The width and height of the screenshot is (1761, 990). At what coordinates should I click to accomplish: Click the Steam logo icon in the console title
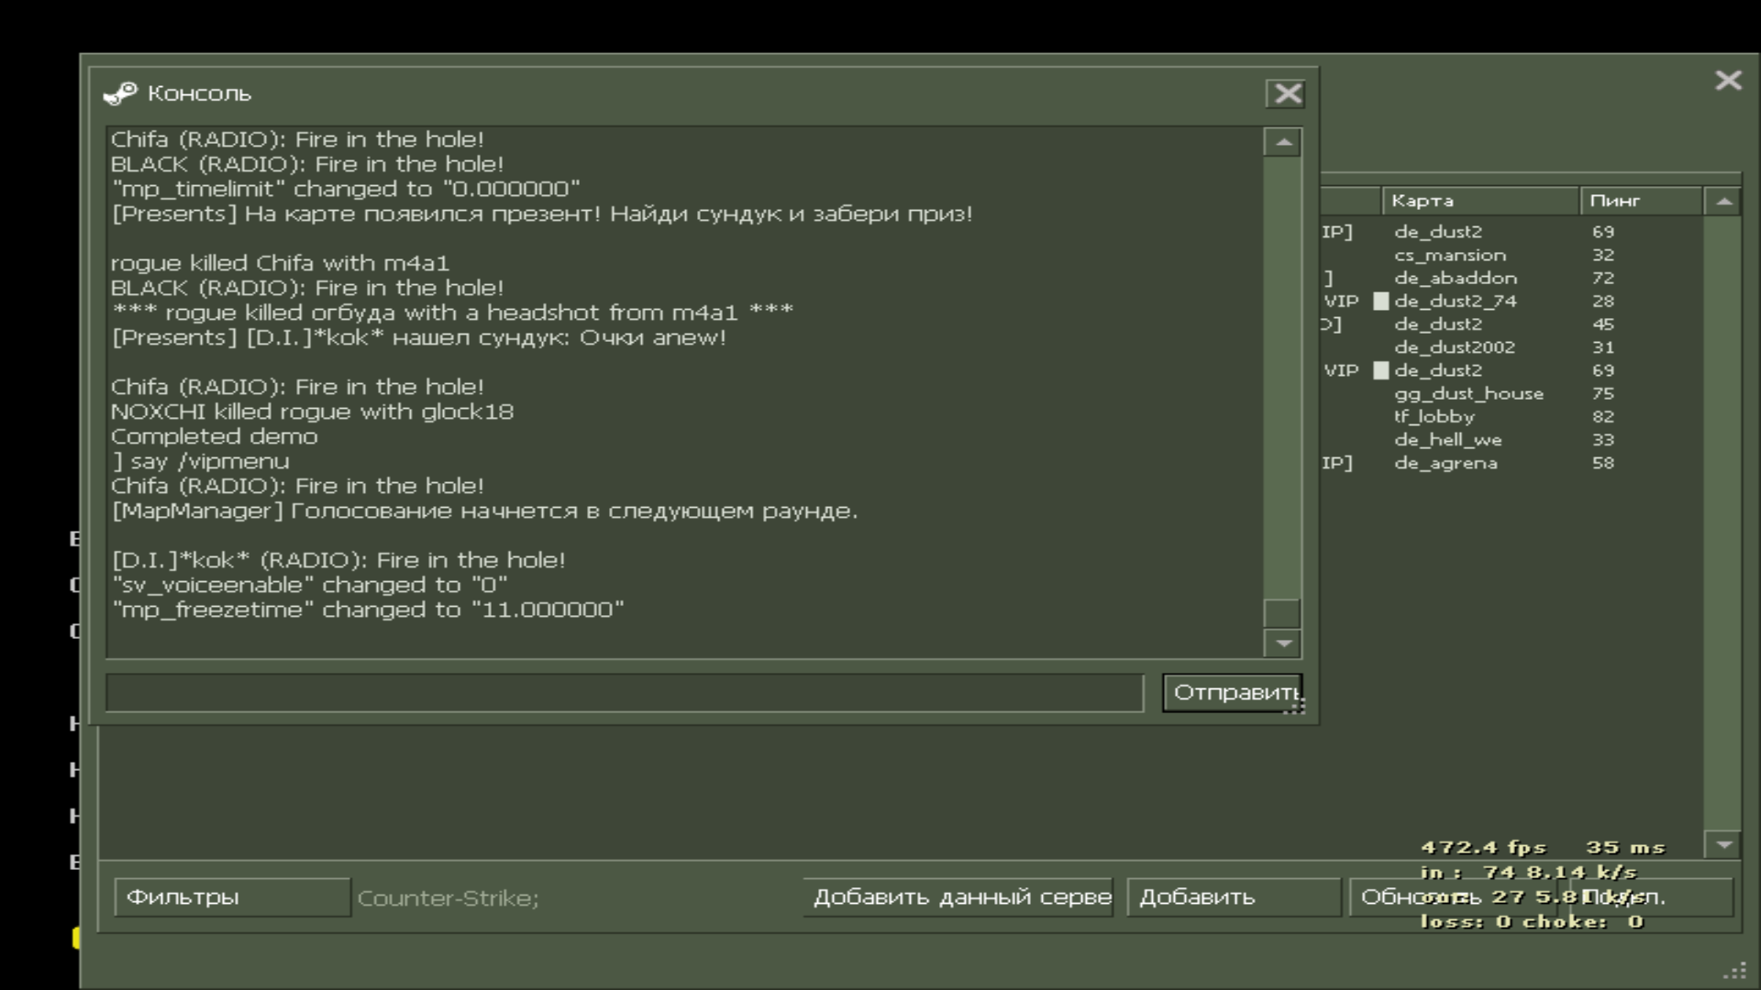(120, 93)
